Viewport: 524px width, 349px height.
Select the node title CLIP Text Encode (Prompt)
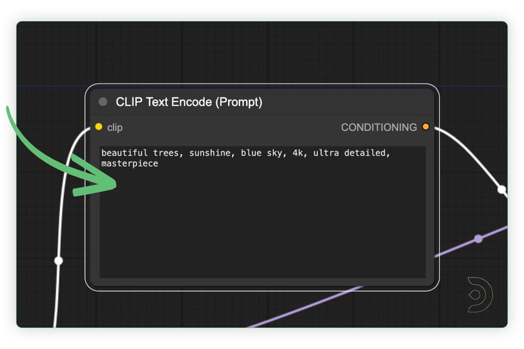189,102
